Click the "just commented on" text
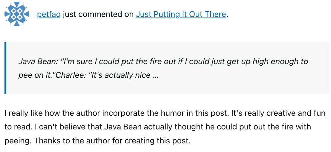This screenshot has height=152, width=331. pyautogui.click(x=98, y=14)
